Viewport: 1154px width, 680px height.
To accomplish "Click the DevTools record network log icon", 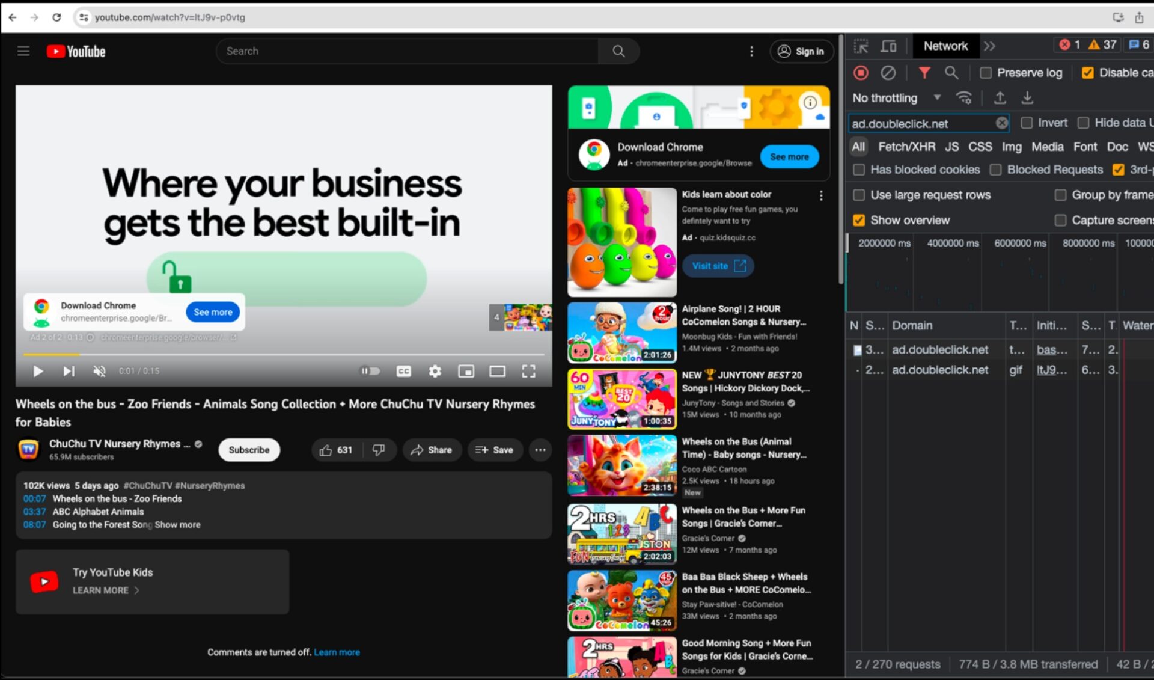I will [x=861, y=73].
